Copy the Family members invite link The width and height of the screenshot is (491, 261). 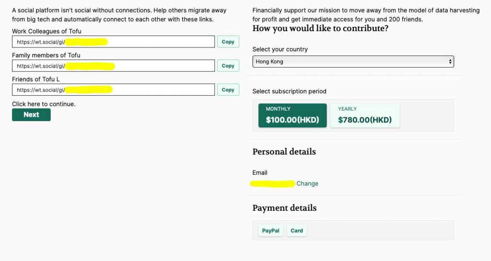click(228, 66)
